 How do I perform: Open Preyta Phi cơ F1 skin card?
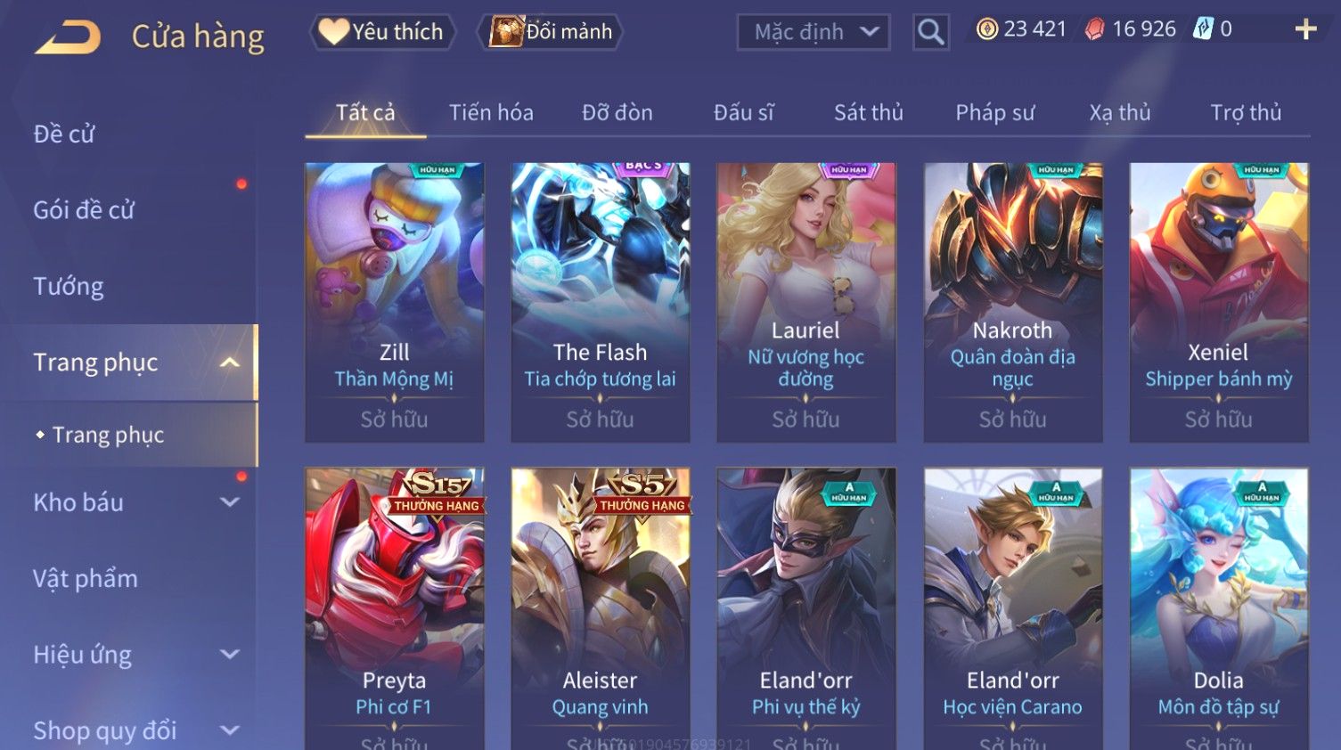pos(395,609)
